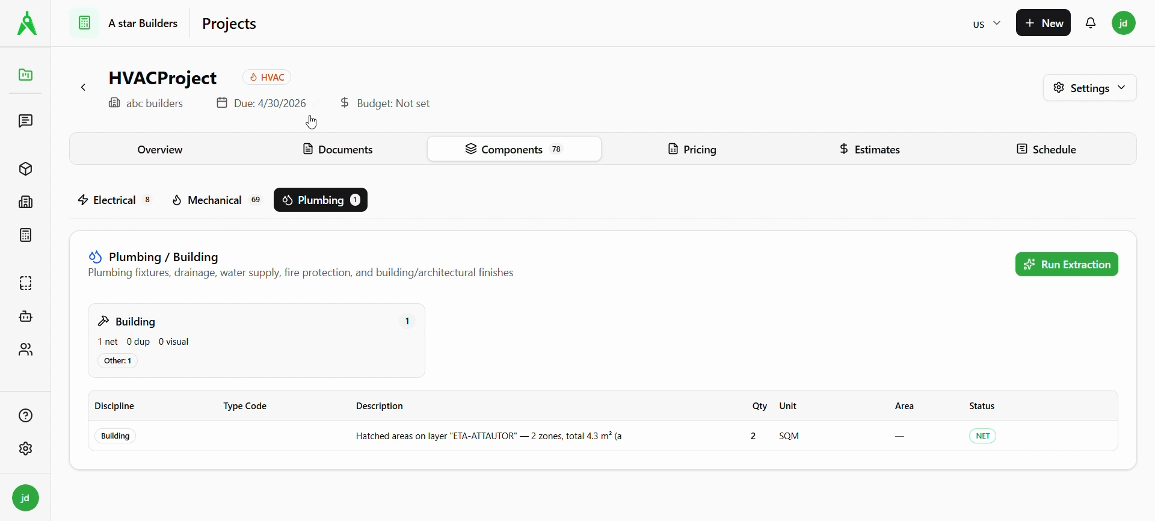The width and height of the screenshot is (1155, 521).
Task: Expand the US region dropdown
Action: tap(987, 24)
